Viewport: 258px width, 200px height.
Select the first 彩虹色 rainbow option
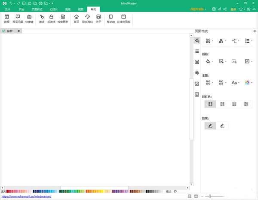(x=210, y=104)
